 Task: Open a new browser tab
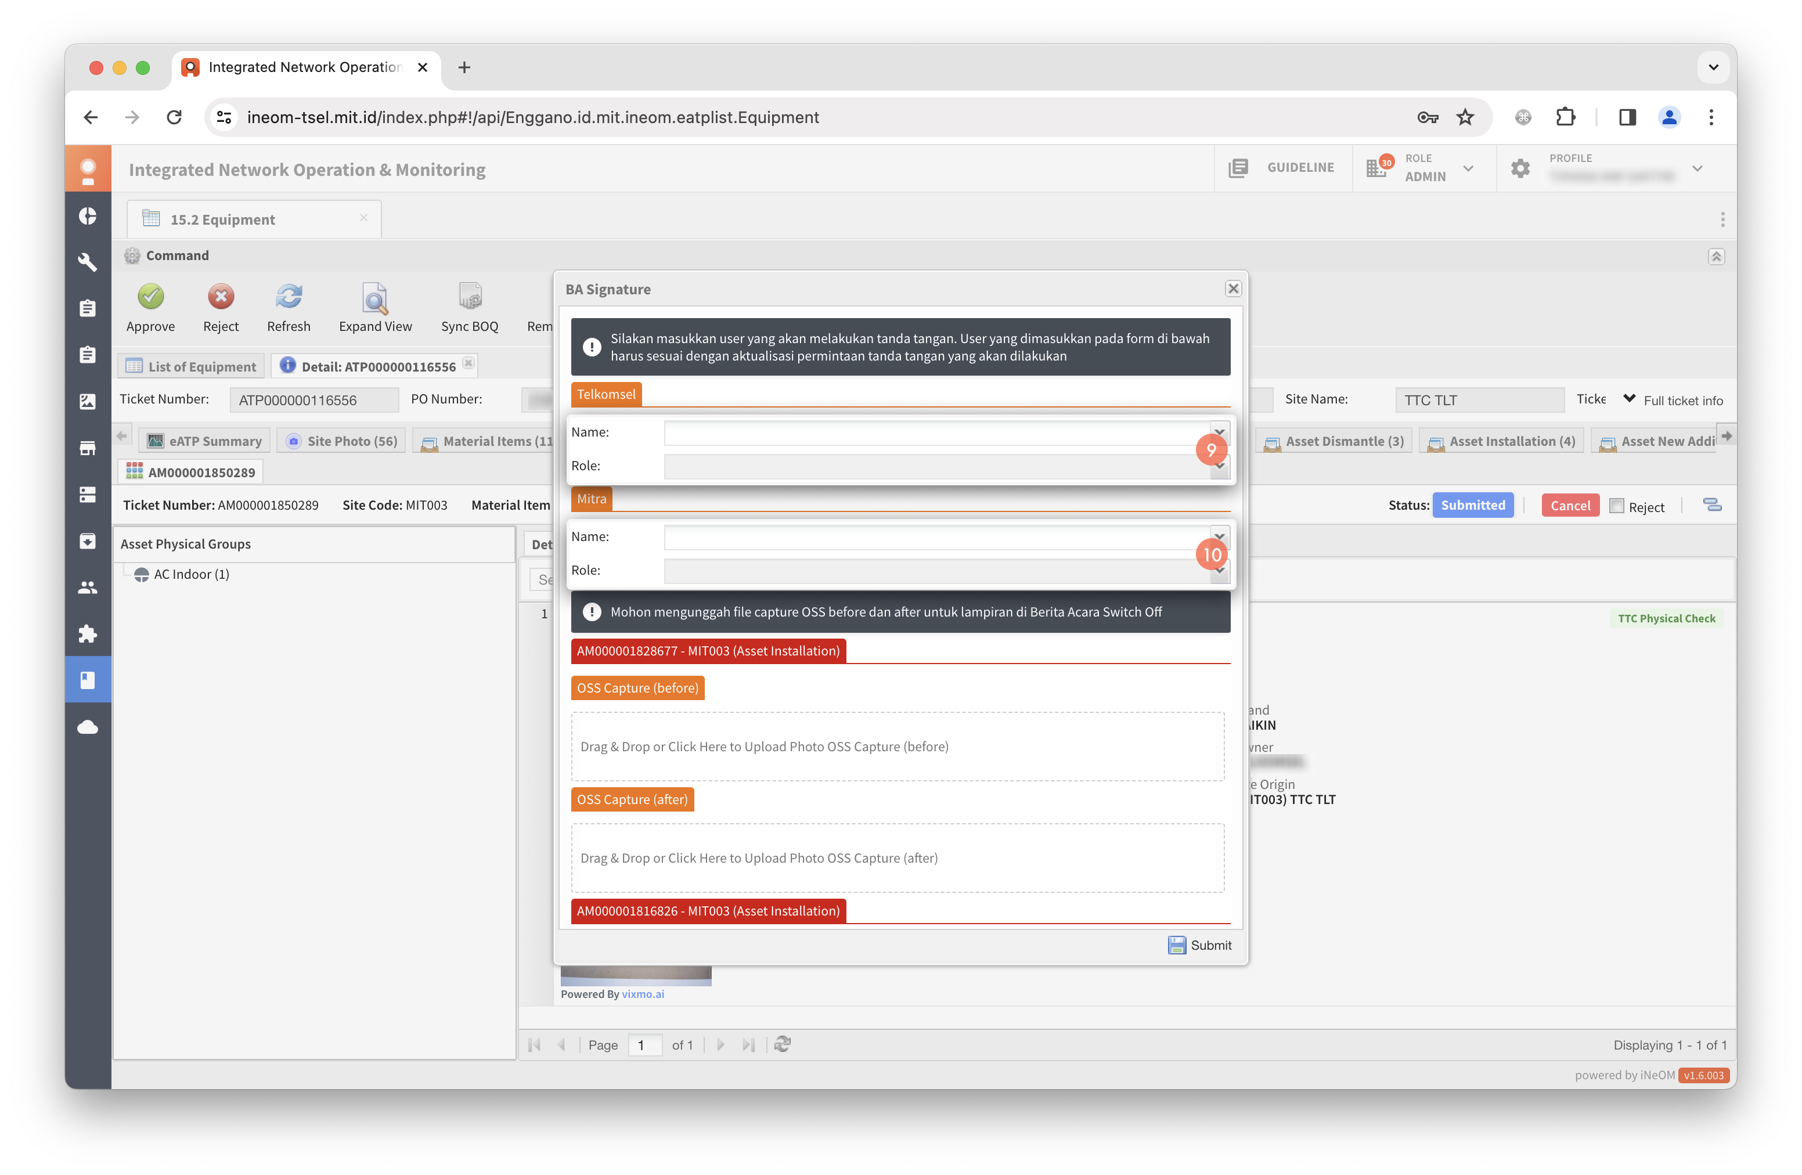click(x=464, y=67)
